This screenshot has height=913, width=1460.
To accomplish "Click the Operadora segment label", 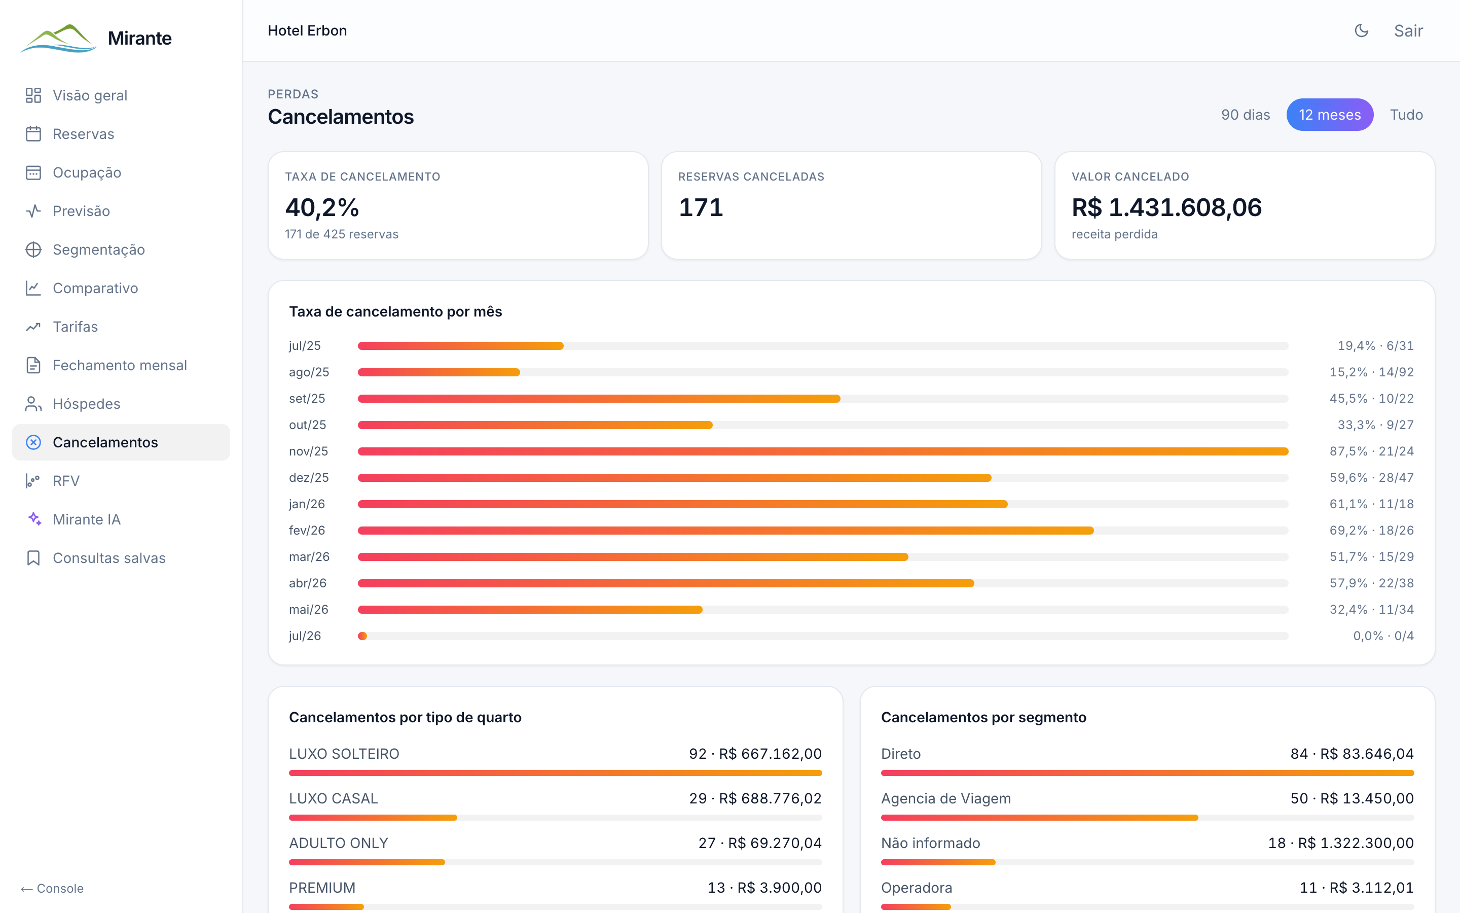I will 917,888.
